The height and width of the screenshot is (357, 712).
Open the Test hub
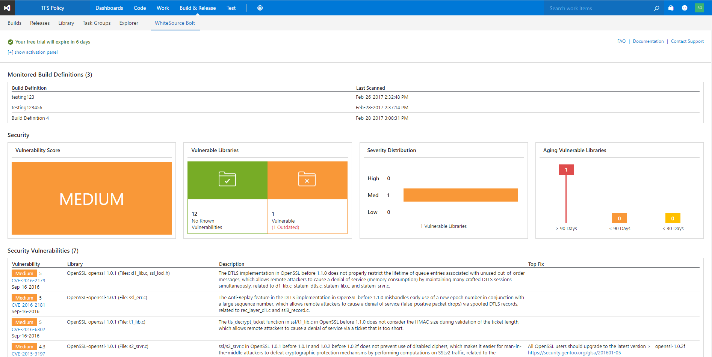pyautogui.click(x=231, y=8)
